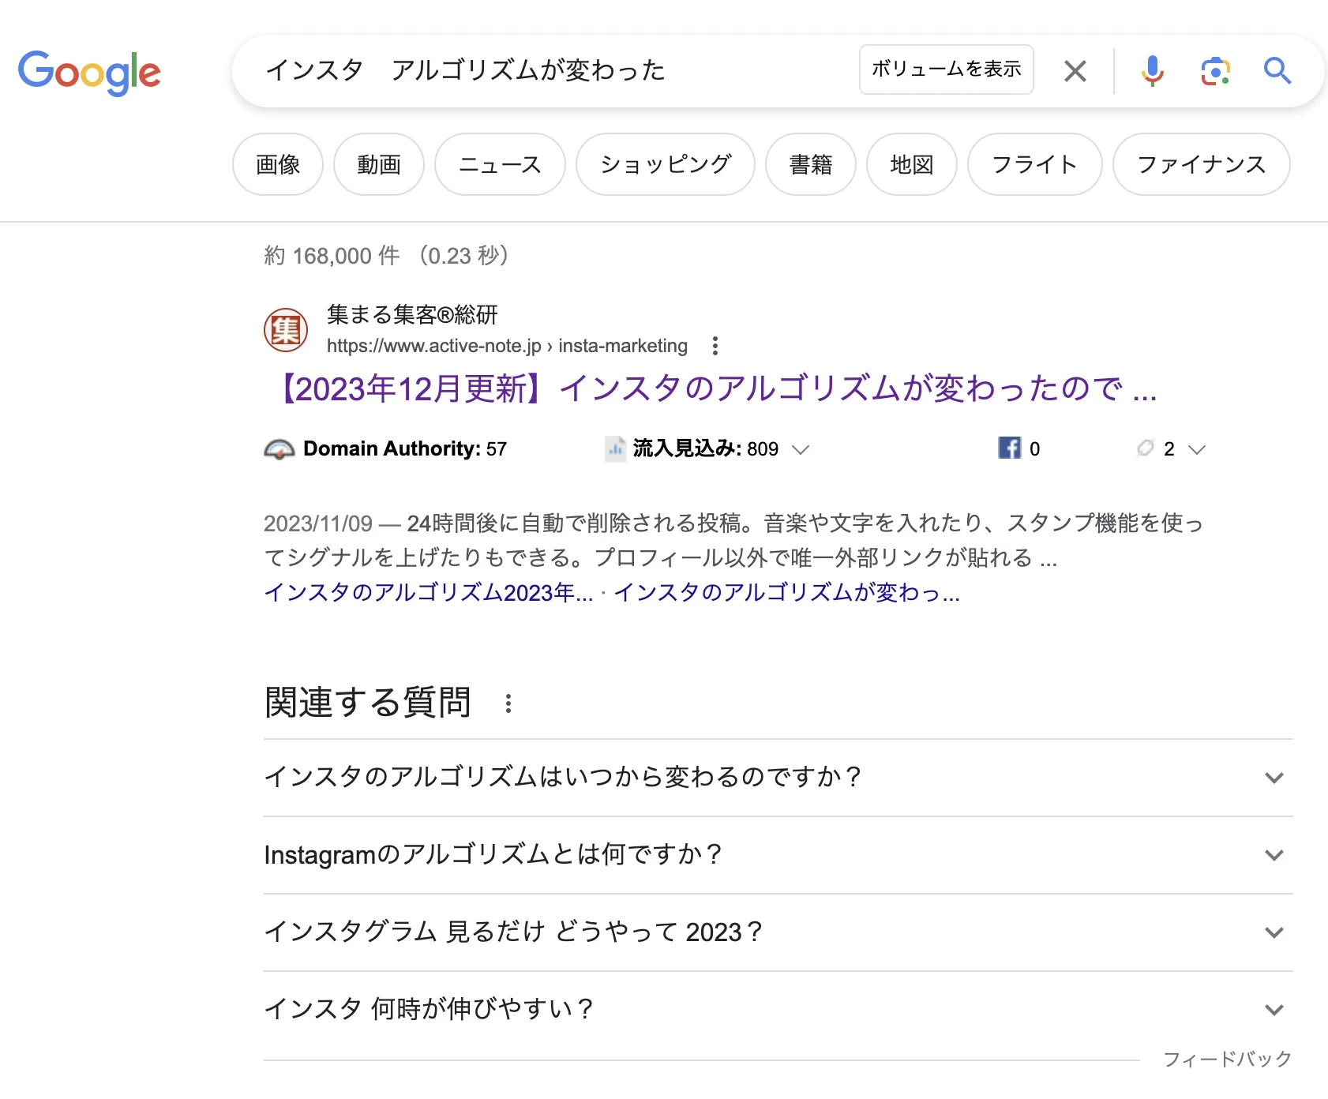Switch to the ファイナンス tab
1328x1099 pixels.
pos(1201,164)
